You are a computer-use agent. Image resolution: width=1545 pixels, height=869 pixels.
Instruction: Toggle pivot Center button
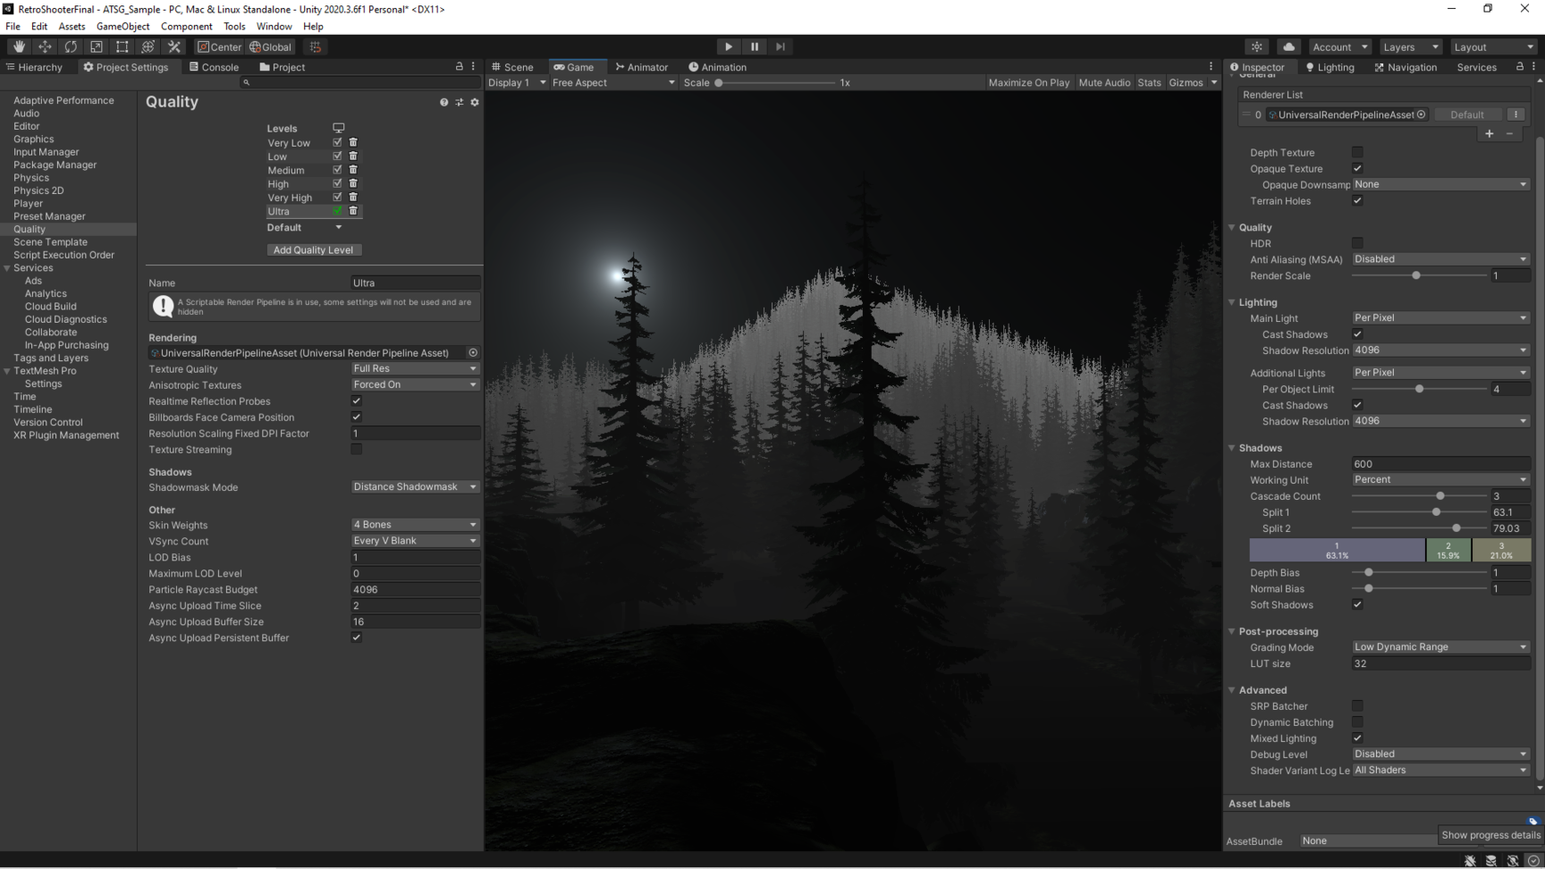219,46
